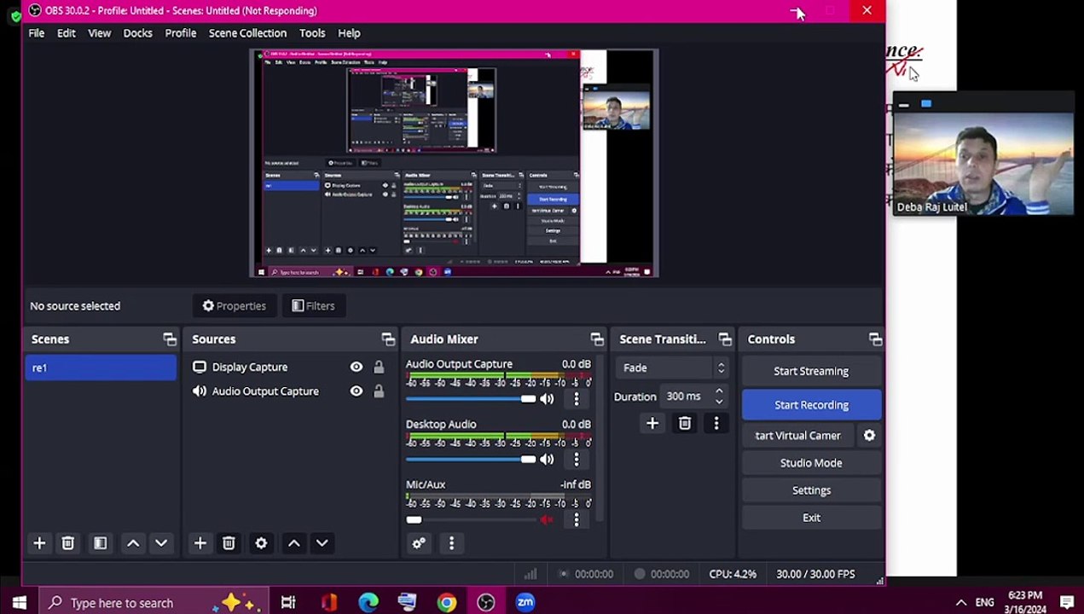Open the Profile menu
Screen dimensions: 1084x614
[181, 33]
